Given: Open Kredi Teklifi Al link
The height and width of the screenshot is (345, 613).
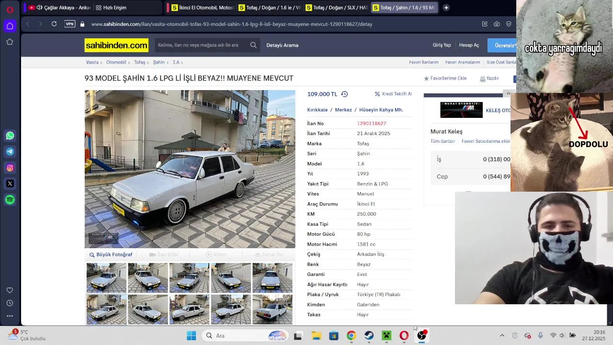Looking at the screenshot, I should pos(393,94).
